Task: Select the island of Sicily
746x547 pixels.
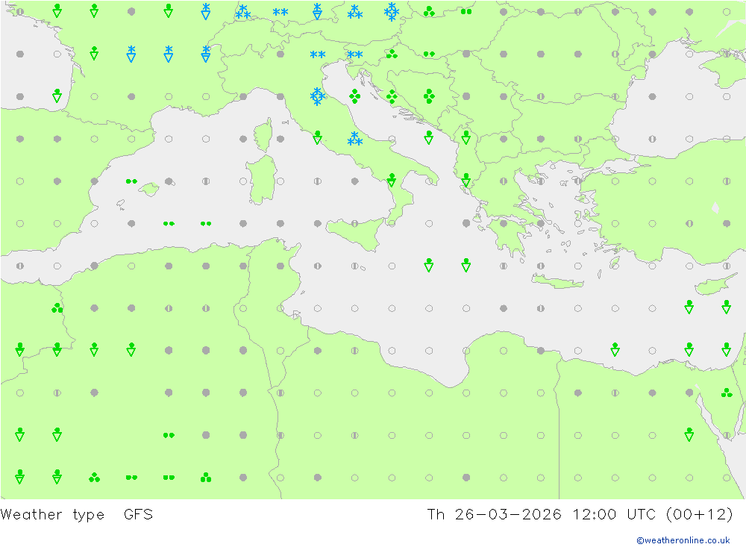Action: tap(356, 234)
